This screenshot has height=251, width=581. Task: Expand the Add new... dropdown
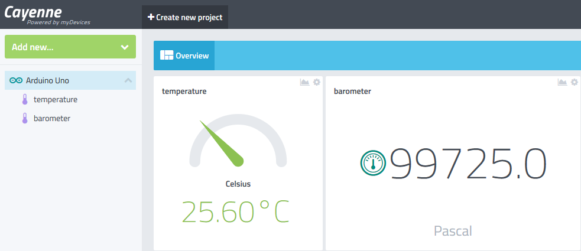70,47
